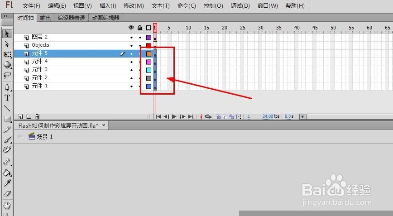Switch to the 动画编辑器 tab
This screenshot has width=393, height=216.
[106, 18]
